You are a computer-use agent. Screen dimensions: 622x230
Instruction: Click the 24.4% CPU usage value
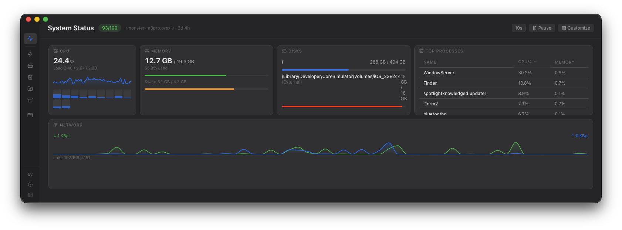(64, 61)
